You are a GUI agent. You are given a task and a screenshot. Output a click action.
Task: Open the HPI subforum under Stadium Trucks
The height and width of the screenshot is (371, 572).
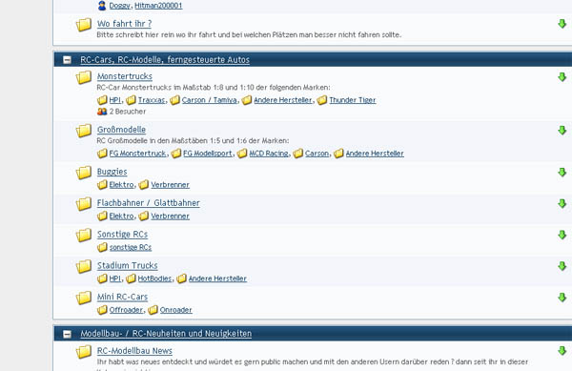tap(115, 279)
